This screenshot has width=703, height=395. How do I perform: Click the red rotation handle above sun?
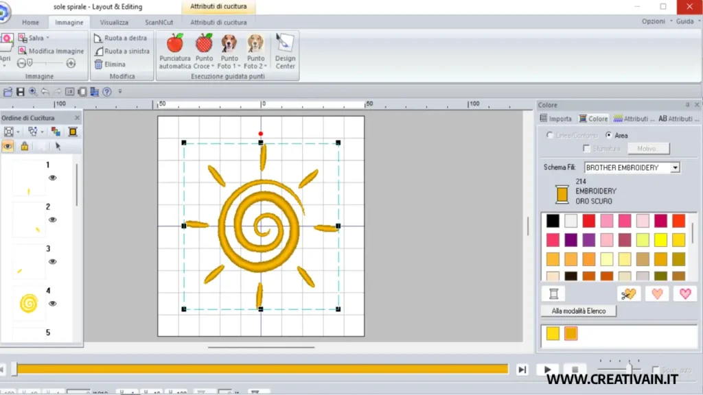[x=260, y=134]
